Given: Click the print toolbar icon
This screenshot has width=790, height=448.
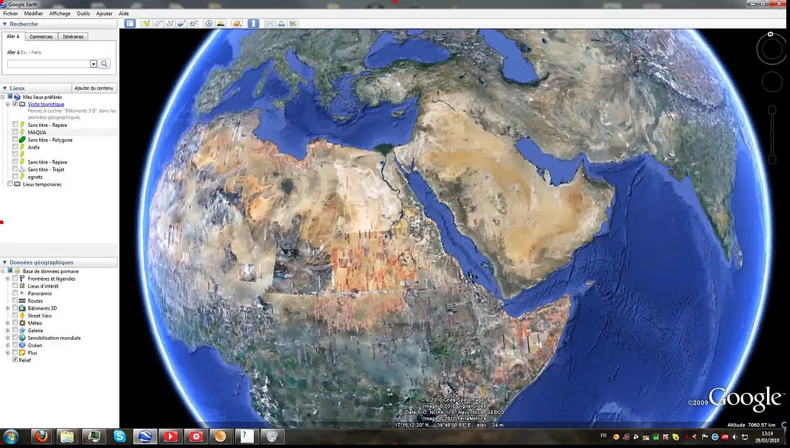Looking at the screenshot, I should [x=281, y=24].
